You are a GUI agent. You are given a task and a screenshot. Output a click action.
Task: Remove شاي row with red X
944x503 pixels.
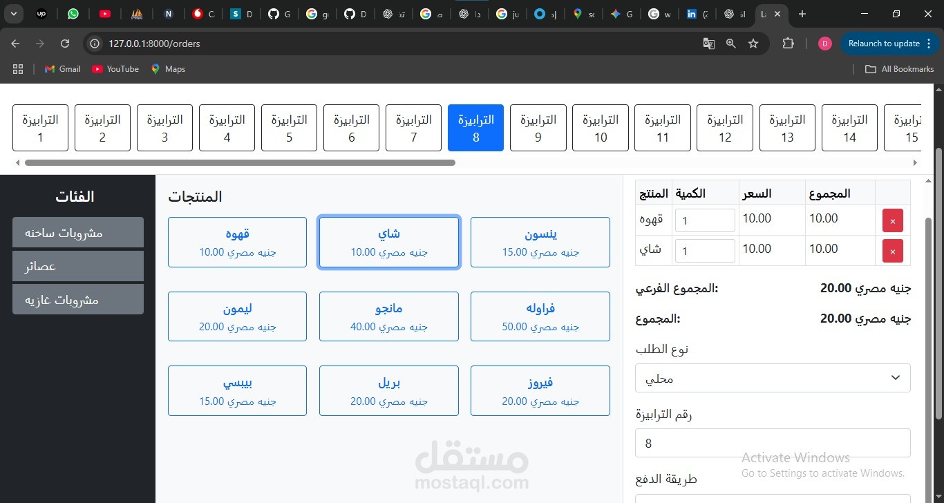893,251
